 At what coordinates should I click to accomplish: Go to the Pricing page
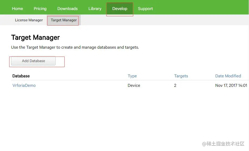[40, 9]
